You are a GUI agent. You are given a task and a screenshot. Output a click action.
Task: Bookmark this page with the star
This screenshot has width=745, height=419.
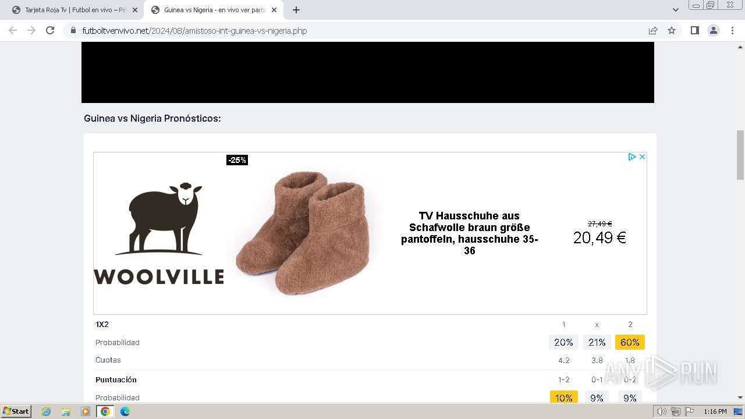[x=672, y=30]
